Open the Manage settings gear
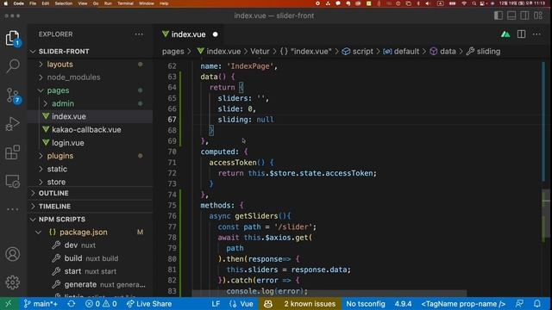 (x=13, y=282)
